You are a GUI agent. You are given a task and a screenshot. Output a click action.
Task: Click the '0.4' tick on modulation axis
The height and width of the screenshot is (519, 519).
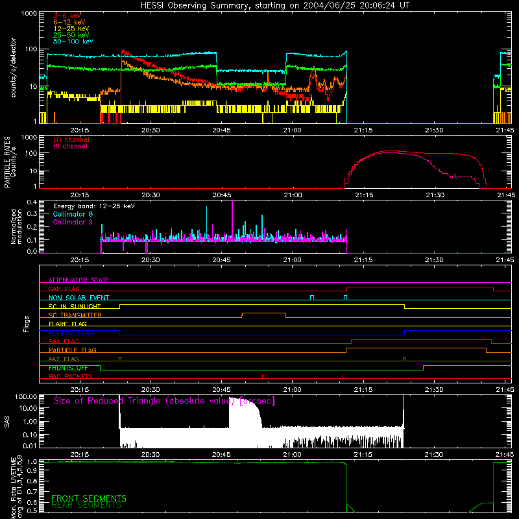pyautogui.click(x=32, y=202)
